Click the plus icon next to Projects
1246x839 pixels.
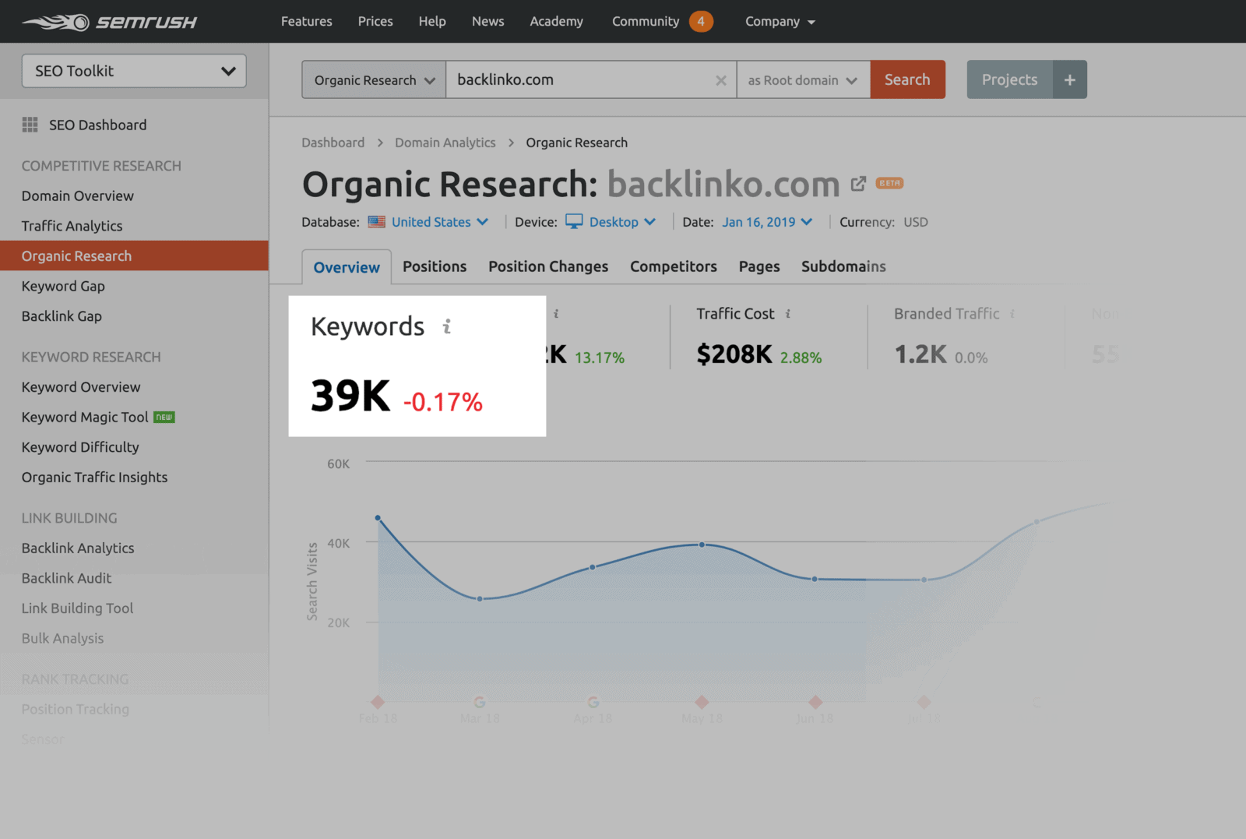[x=1070, y=79]
